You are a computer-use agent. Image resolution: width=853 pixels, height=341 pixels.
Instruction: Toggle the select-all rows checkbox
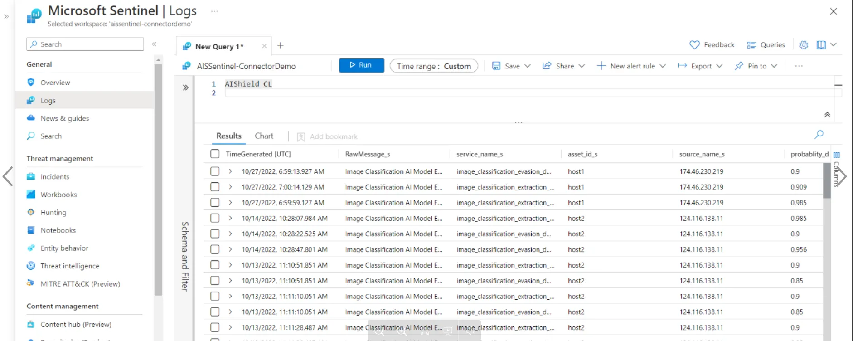[x=215, y=154]
